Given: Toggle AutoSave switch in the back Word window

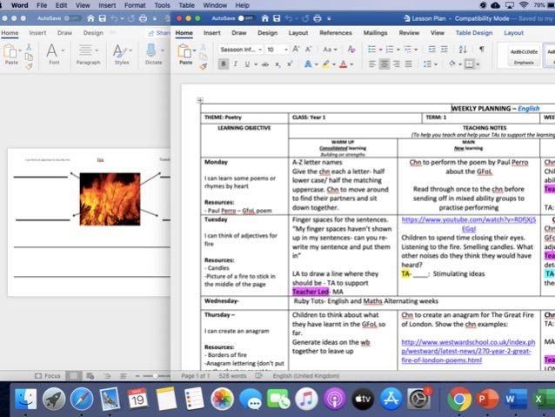Looking at the screenshot, I should point(71,18).
